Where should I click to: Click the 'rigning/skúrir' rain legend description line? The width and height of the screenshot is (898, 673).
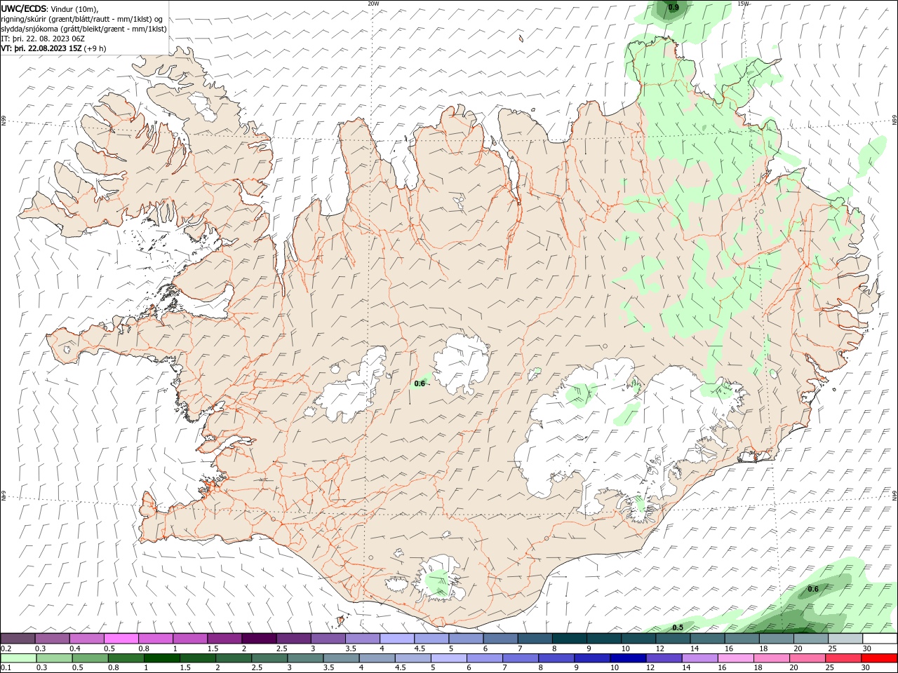click(81, 19)
